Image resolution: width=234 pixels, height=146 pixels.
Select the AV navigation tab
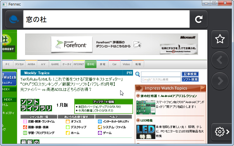pos(43,64)
